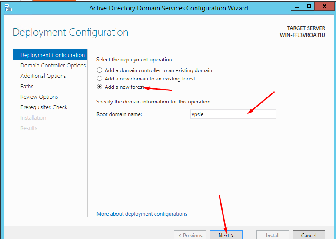Open the Additional Options step
The image size is (336, 240).
pyautogui.click(x=43, y=76)
